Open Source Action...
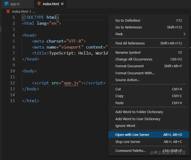The height and width of the screenshot is (160, 191). [149, 80]
